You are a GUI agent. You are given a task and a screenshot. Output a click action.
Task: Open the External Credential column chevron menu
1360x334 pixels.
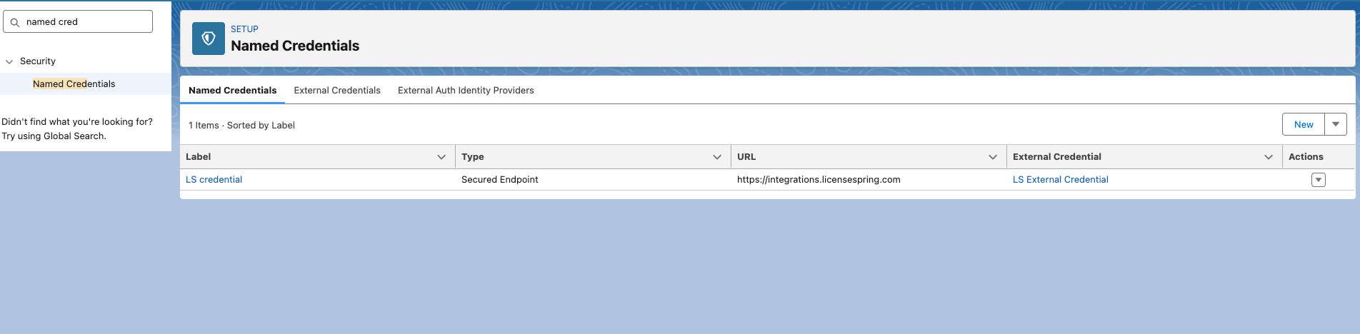click(1269, 157)
